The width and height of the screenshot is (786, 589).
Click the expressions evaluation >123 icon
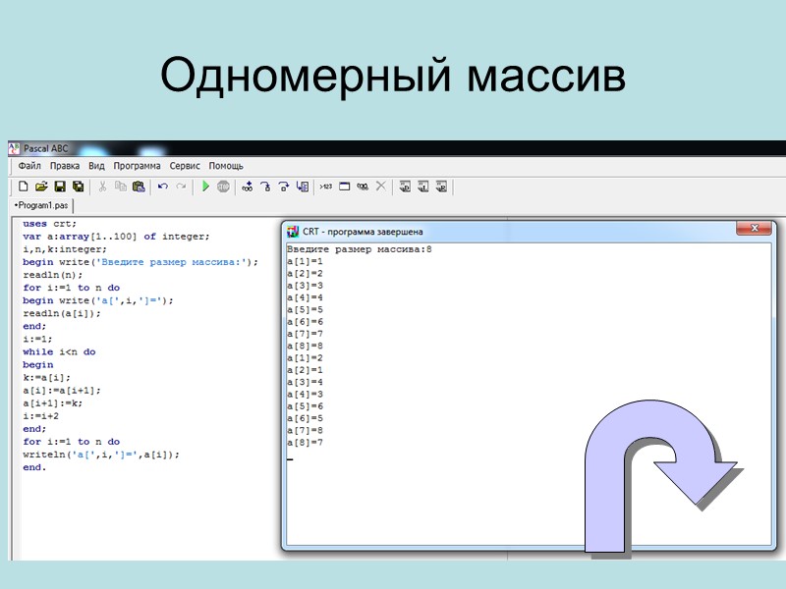[x=327, y=185]
